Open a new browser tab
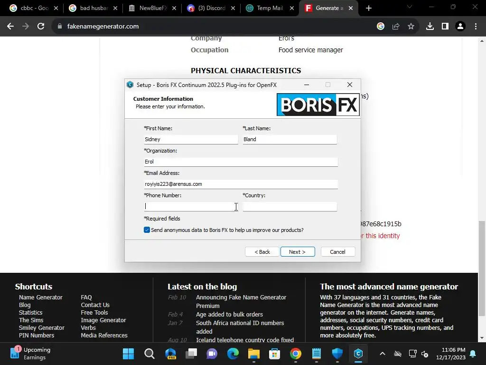Screen dimensions: 486x365 [368, 8]
